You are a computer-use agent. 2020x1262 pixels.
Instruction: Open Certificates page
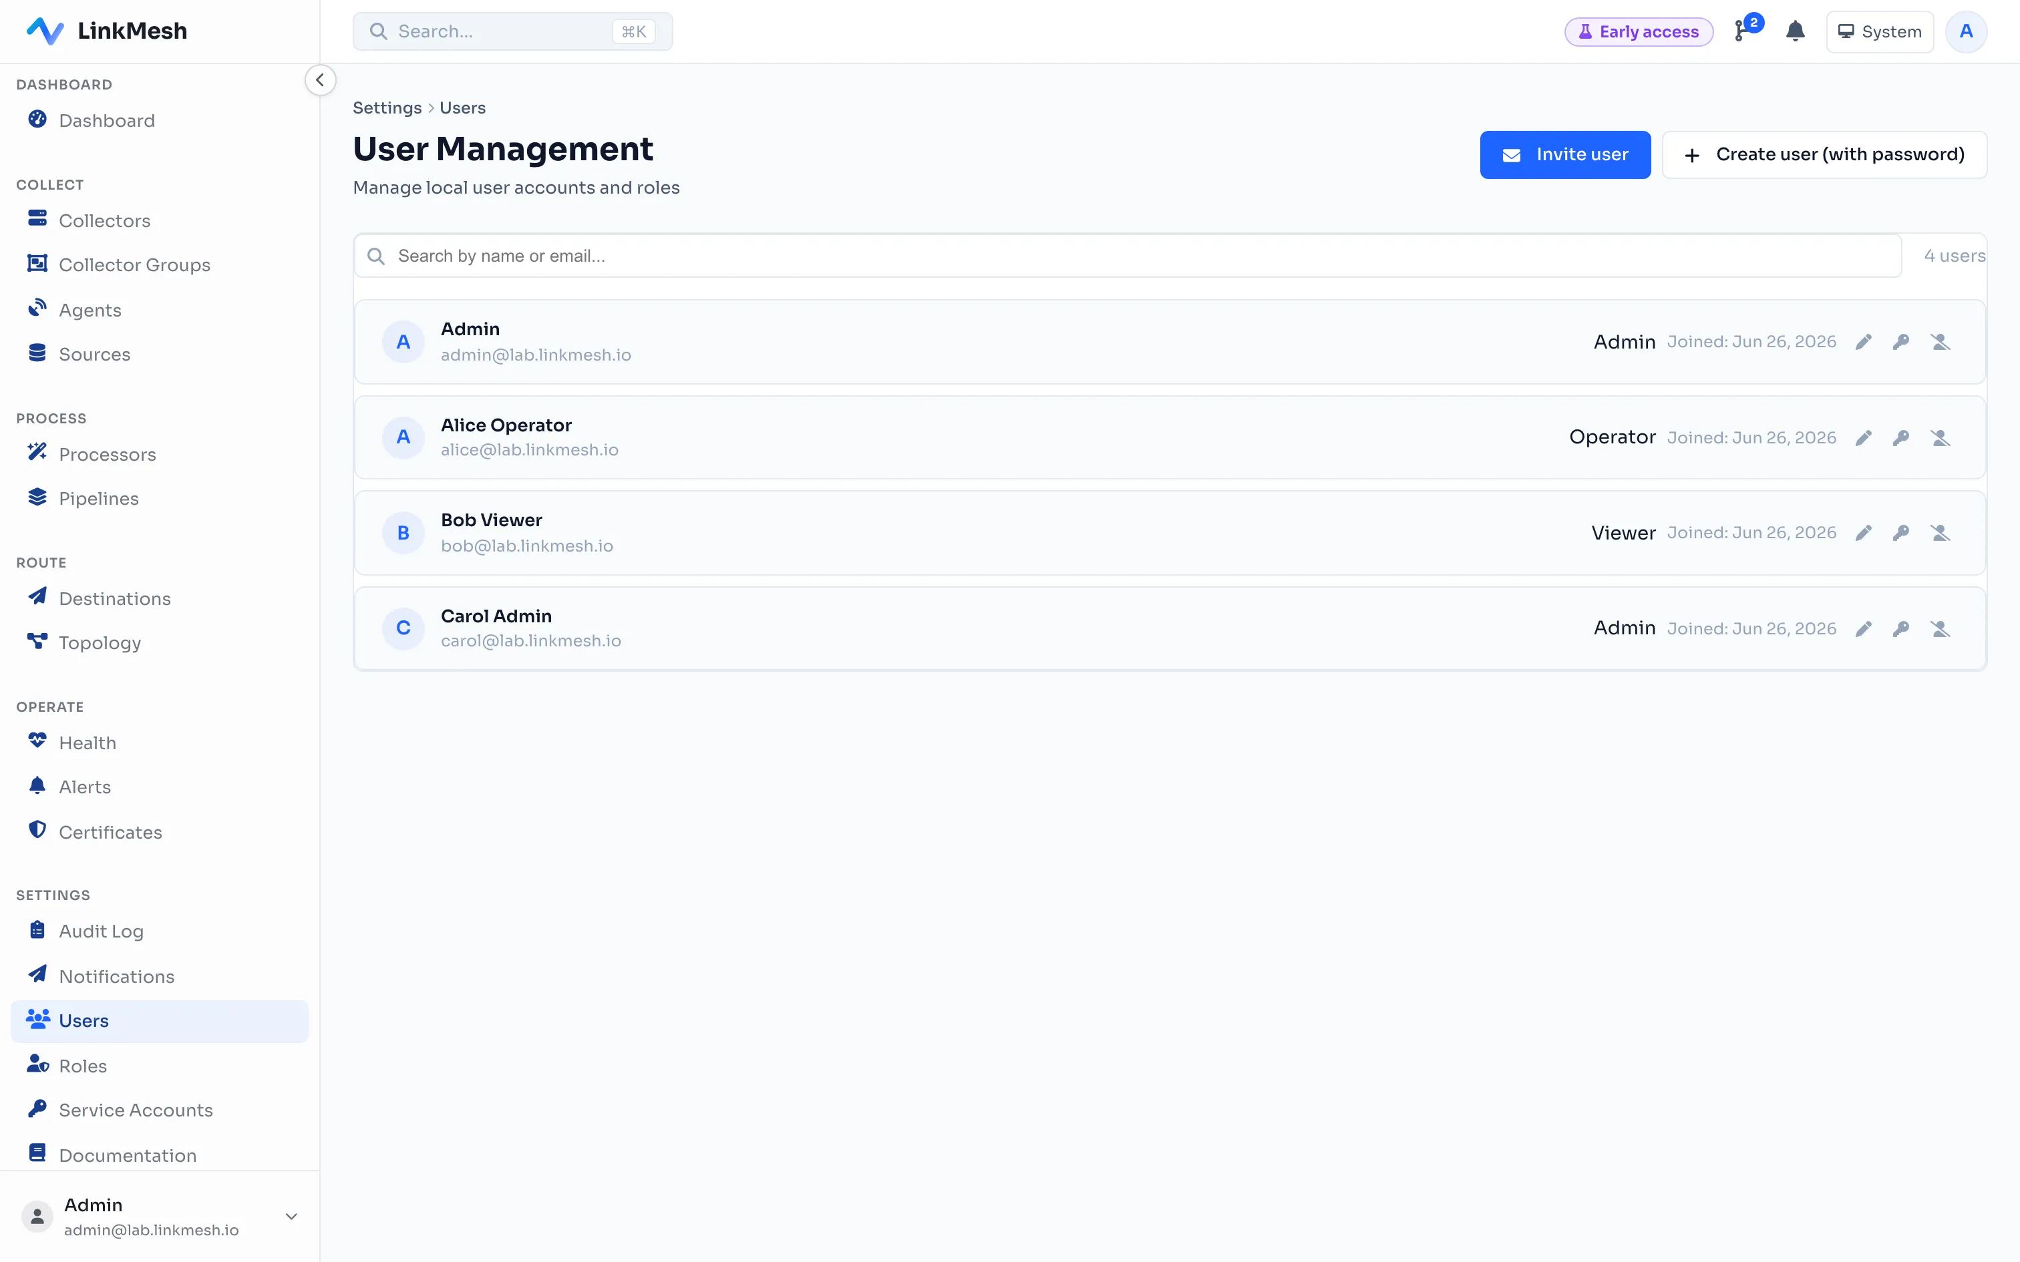(158, 832)
